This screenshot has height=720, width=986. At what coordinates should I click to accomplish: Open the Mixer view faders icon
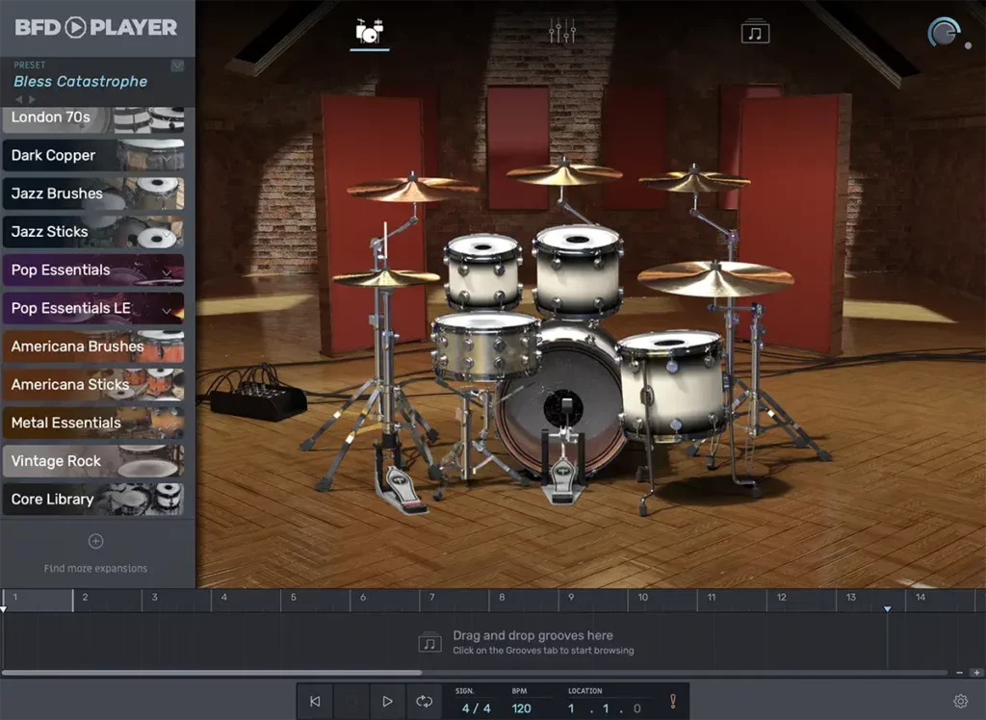(x=561, y=30)
